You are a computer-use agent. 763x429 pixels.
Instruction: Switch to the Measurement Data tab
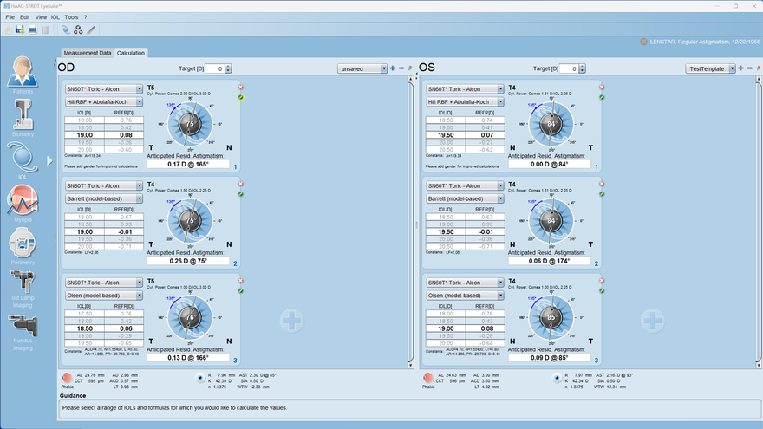coord(87,53)
